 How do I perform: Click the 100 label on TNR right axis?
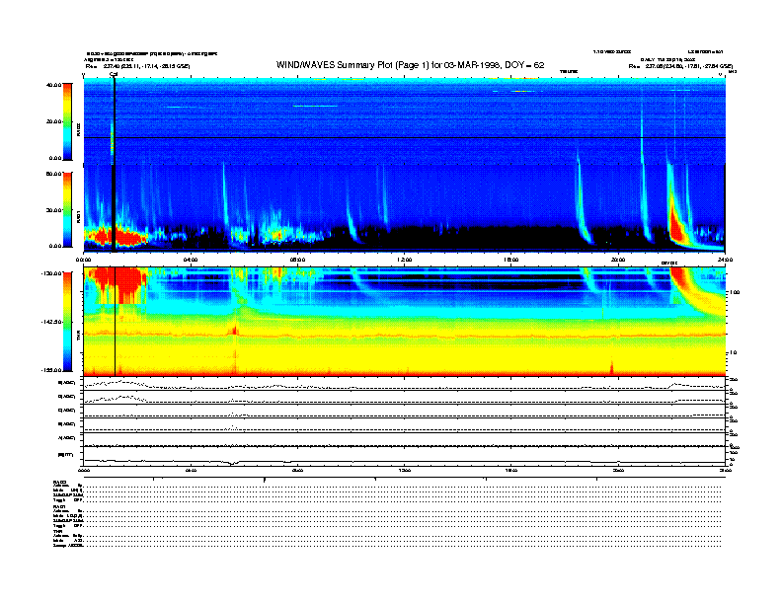[735, 292]
